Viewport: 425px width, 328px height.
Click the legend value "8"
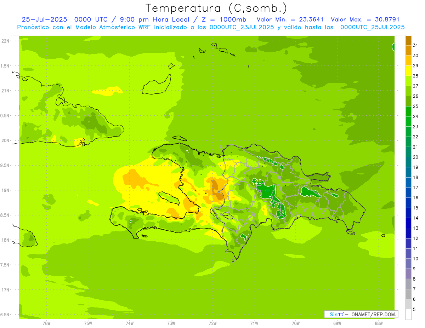[414, 279]
